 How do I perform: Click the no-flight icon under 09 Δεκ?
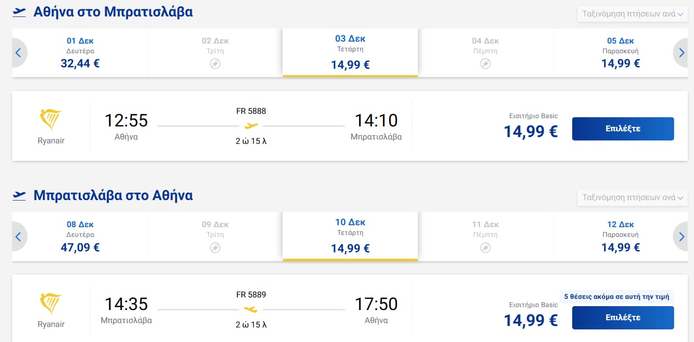pos(215,248)
